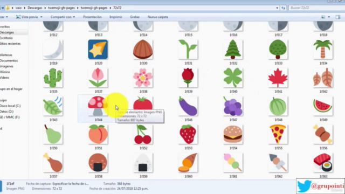
Task: Select the oden skewer image 1f362
Action: point(278,163)
